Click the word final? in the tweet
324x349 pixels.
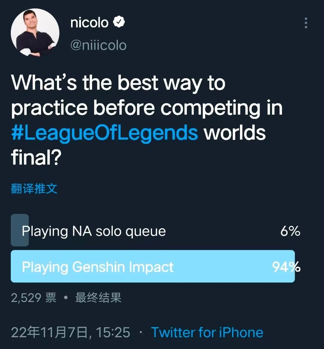pyautogui.click(x=36, y=157)
